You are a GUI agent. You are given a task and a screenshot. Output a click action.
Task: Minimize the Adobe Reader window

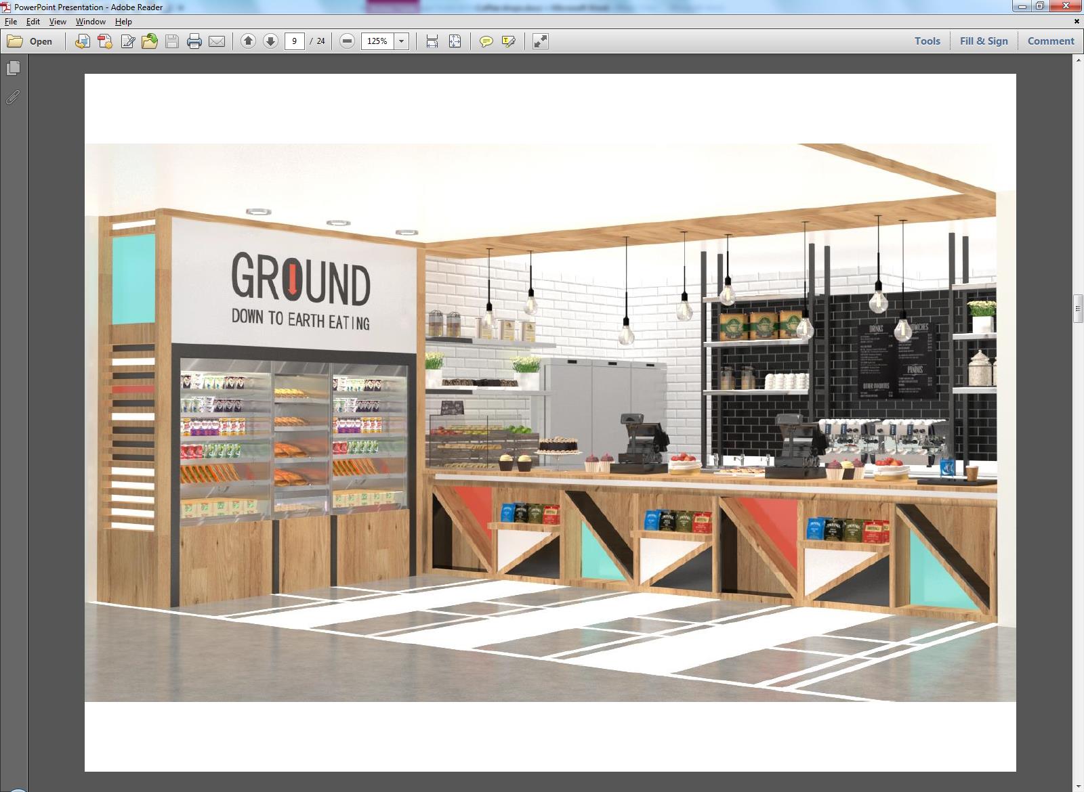pyautogui.click(x=1022, y=6)
